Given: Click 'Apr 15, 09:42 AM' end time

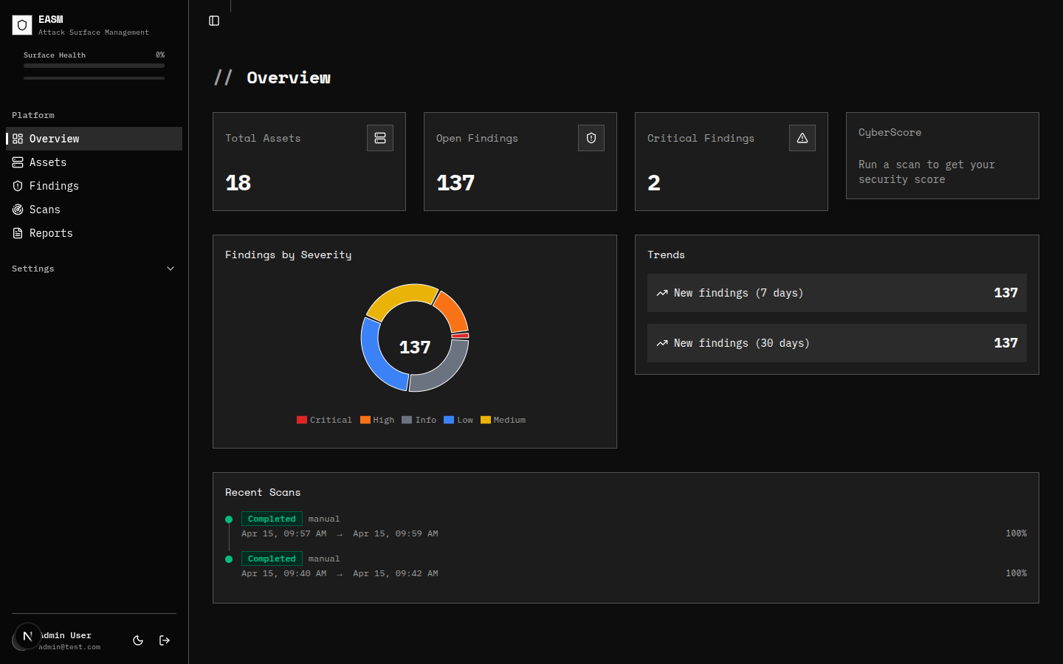Looking at the screenshot, I should click(396, 573).
